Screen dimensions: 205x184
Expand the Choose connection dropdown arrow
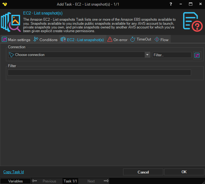tap(147, 55)
